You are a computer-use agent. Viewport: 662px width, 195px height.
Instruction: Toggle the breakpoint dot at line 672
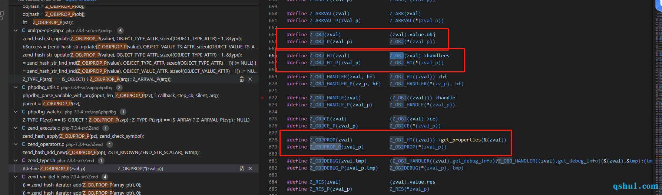point(262,98)
